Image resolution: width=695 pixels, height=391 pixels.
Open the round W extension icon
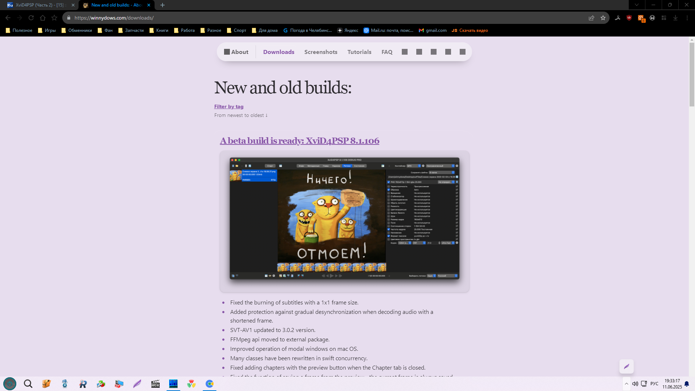coord(652,18)
